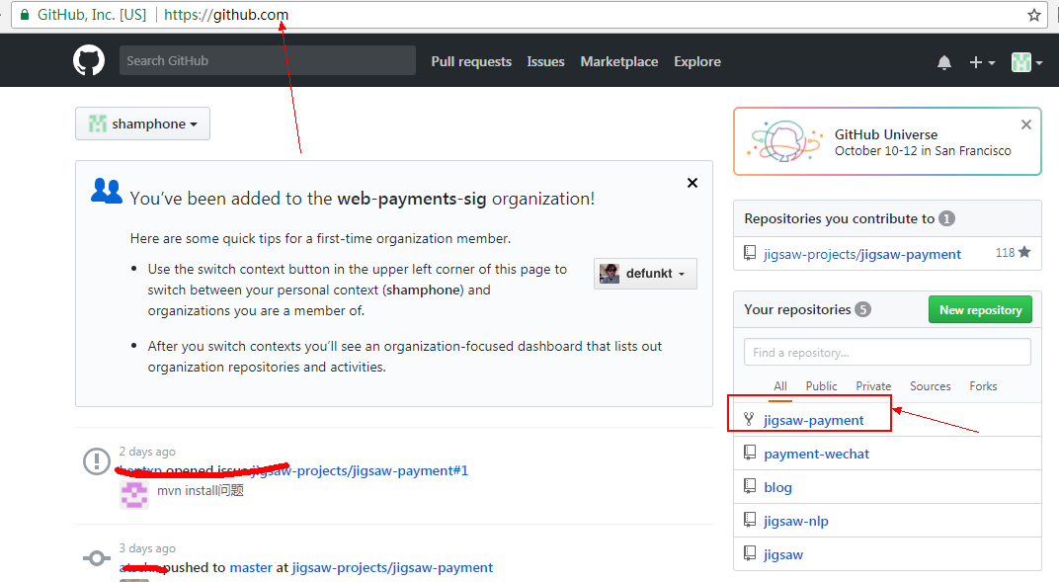
Task: Open the master branch link
Action: coord(251,568)
